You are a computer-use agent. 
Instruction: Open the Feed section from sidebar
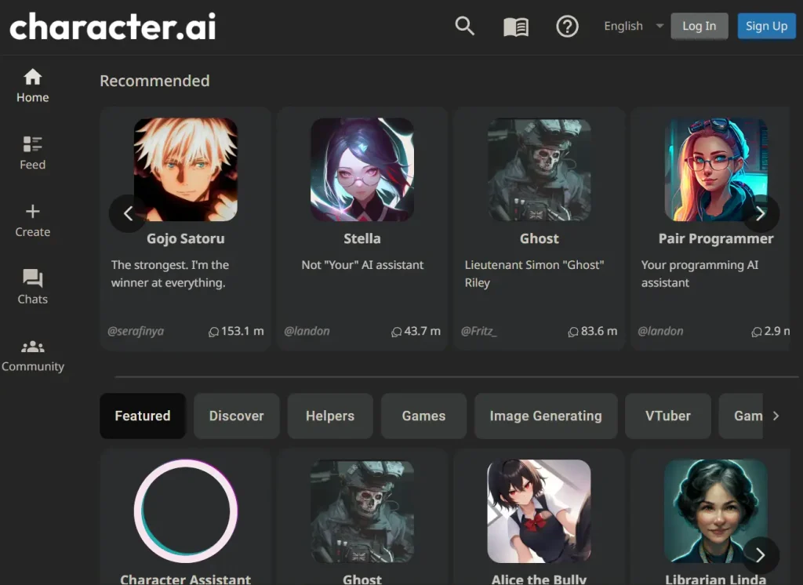pyautogui.click(x=32, y=151)
